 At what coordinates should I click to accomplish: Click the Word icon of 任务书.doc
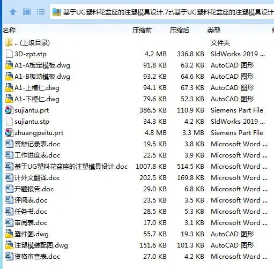[9, 212]
